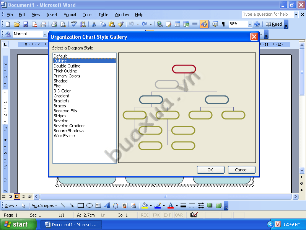306x230 pixels.
Task: Switch to Reading Layout view button
Action: coord(30,196)
